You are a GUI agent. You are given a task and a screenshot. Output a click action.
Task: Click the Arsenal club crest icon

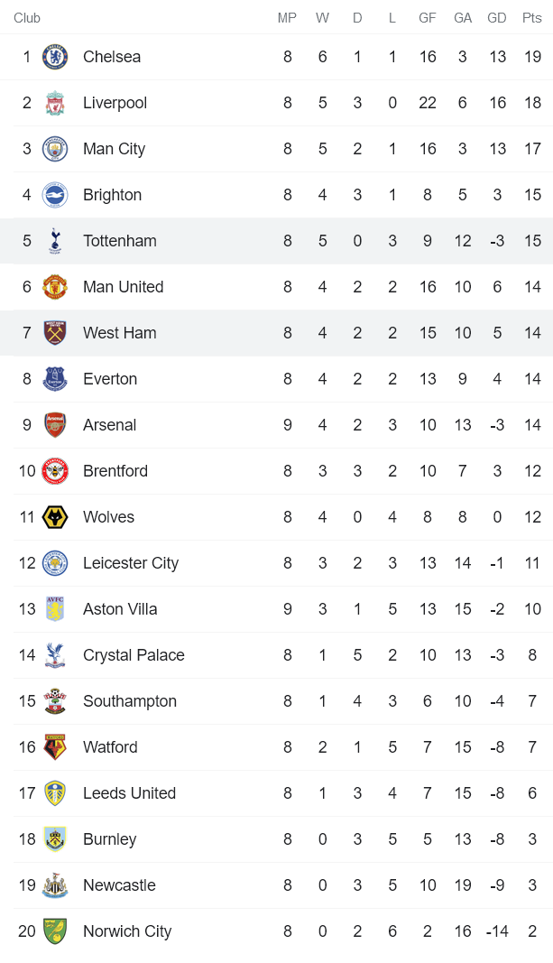(55, 425)
